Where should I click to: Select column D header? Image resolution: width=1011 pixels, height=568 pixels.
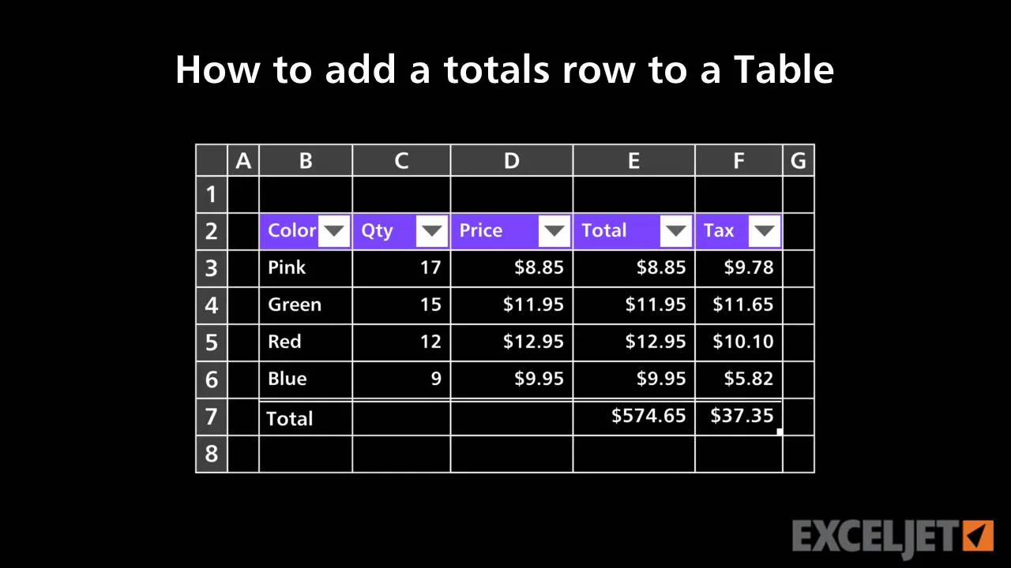click(512, 161)
